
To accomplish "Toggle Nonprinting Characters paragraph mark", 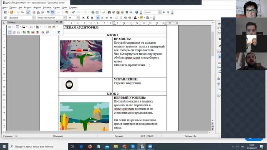I will click(x=126, y=12).
